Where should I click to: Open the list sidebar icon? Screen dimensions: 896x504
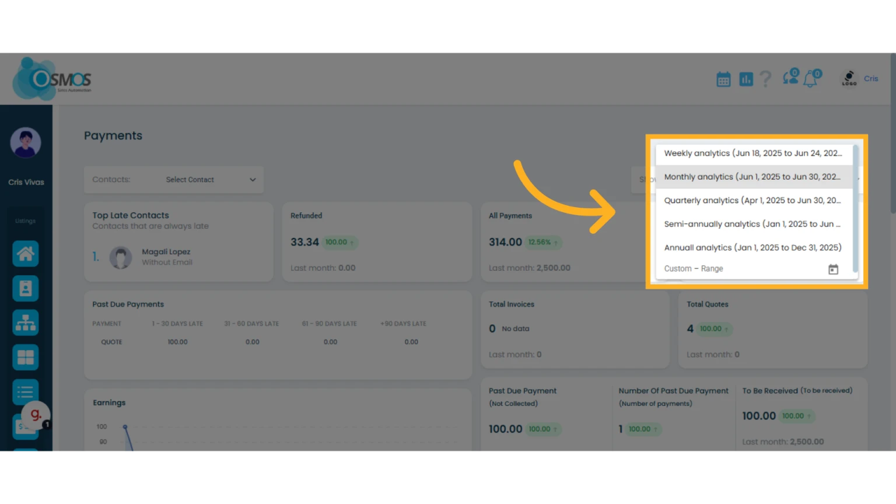click(x=26, y=391)
